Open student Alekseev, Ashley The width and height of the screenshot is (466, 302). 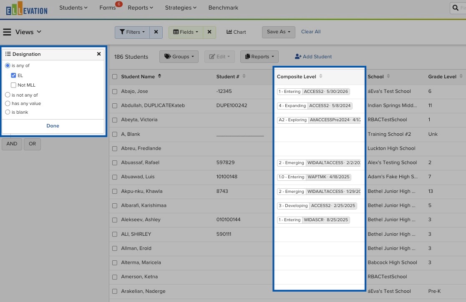click(x=141, y=220)
